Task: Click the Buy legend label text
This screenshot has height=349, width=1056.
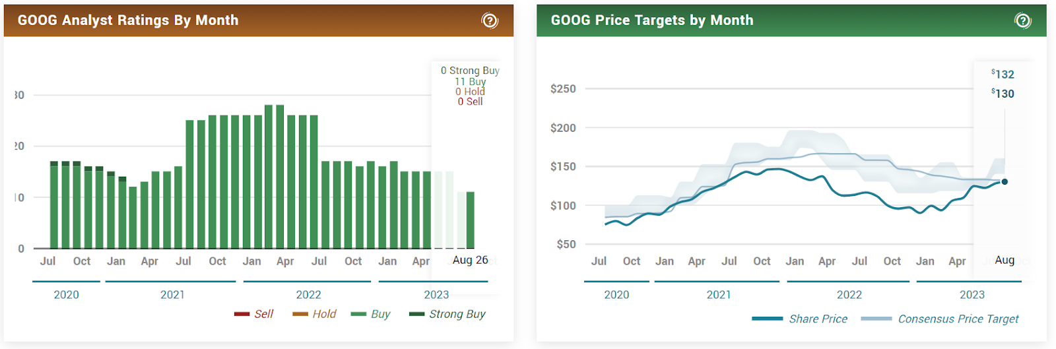Action: click(381, 314)
